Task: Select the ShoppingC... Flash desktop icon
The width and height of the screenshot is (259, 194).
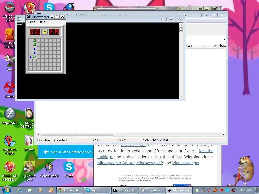Action: (x=10, y=116)
